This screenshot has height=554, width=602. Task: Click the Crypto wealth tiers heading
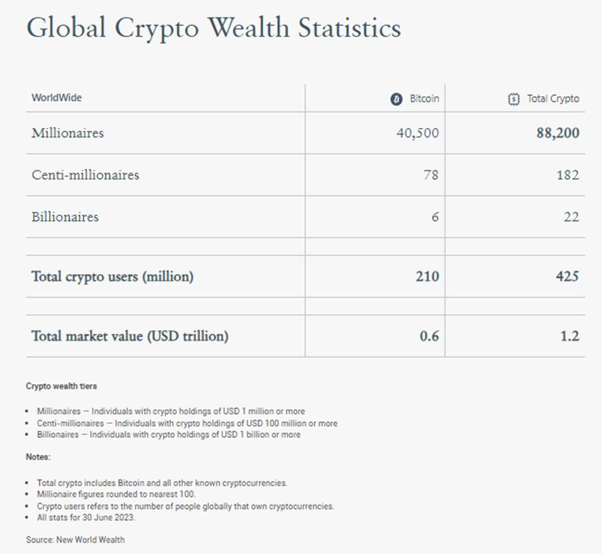click(61, 386)
